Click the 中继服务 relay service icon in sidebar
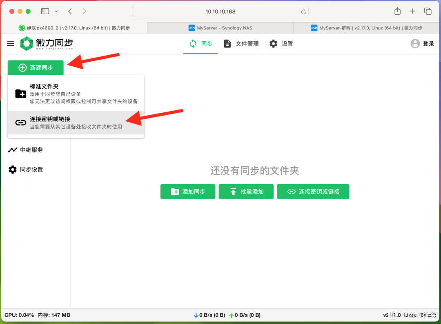The width and height of the screenshot is (441, 324). click(x=11, y=150)
